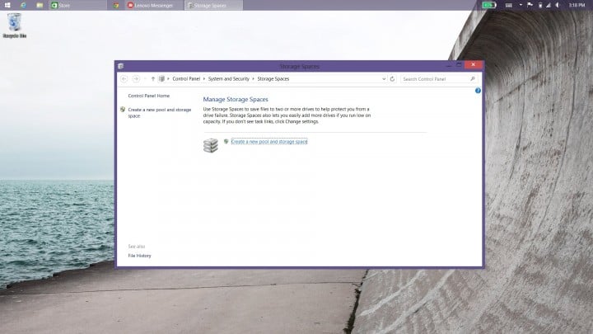The height and width of the screenshot is (334, 593).
Task: Click the Windows Start button
Action: pos(5,5)
